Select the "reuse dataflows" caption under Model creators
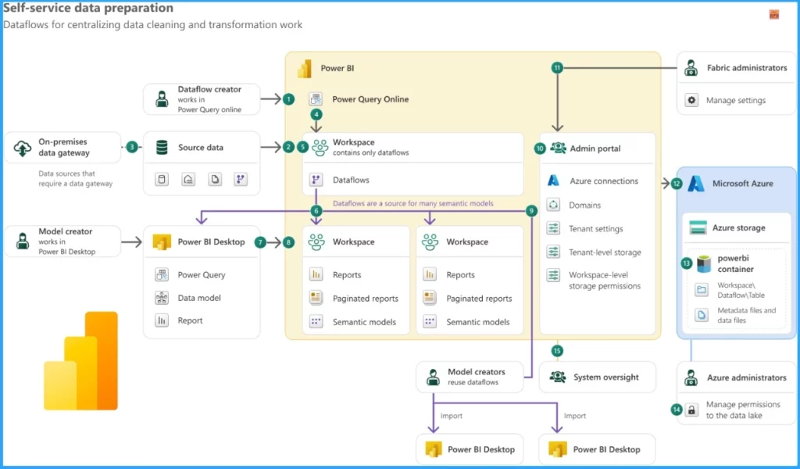This screenshot has width=800, height=469. tap(473, 382)
